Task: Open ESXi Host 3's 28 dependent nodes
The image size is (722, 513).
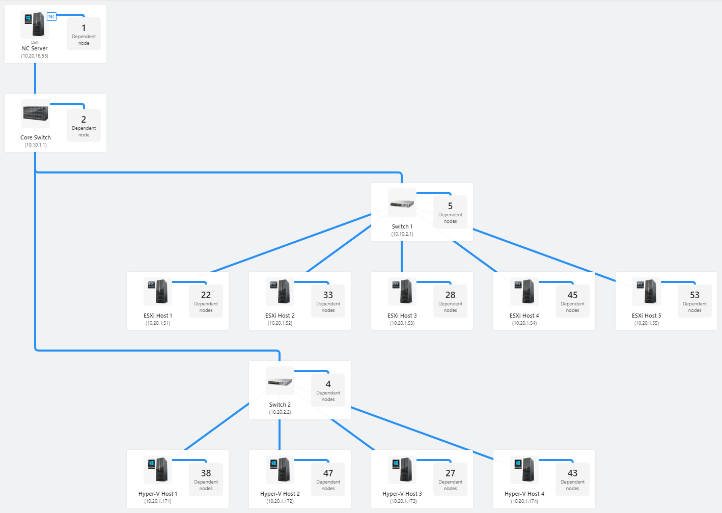Action: [x=450, y=301]
